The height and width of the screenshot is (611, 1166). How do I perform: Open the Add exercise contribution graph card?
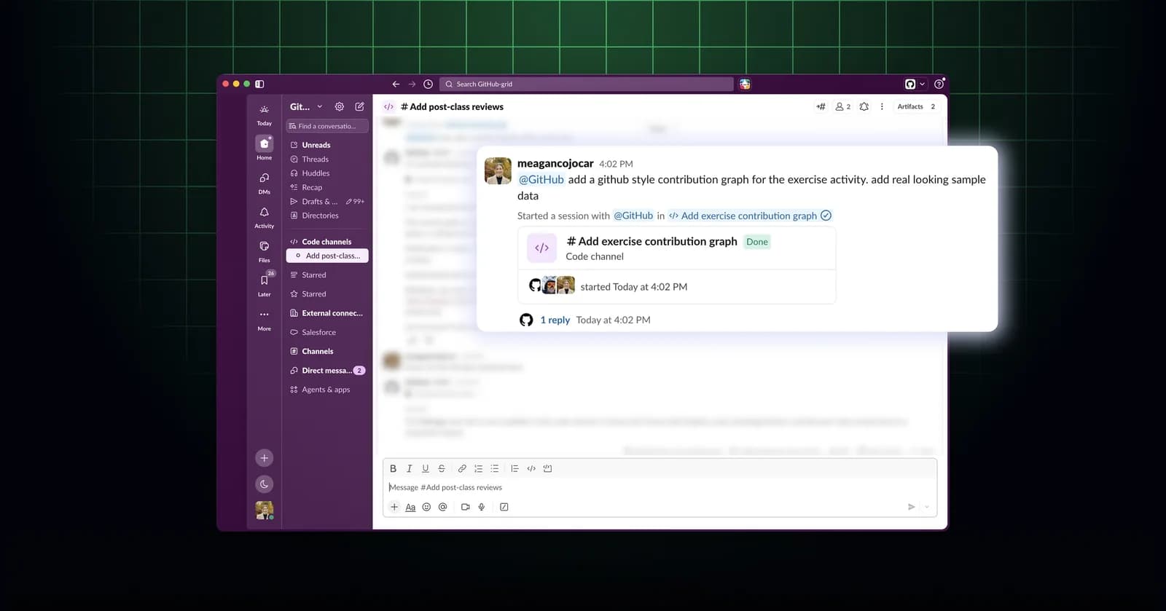pos(677,266)
